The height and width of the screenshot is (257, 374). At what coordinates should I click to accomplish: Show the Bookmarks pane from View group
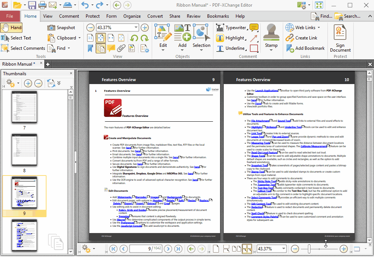tap(90, 48)
